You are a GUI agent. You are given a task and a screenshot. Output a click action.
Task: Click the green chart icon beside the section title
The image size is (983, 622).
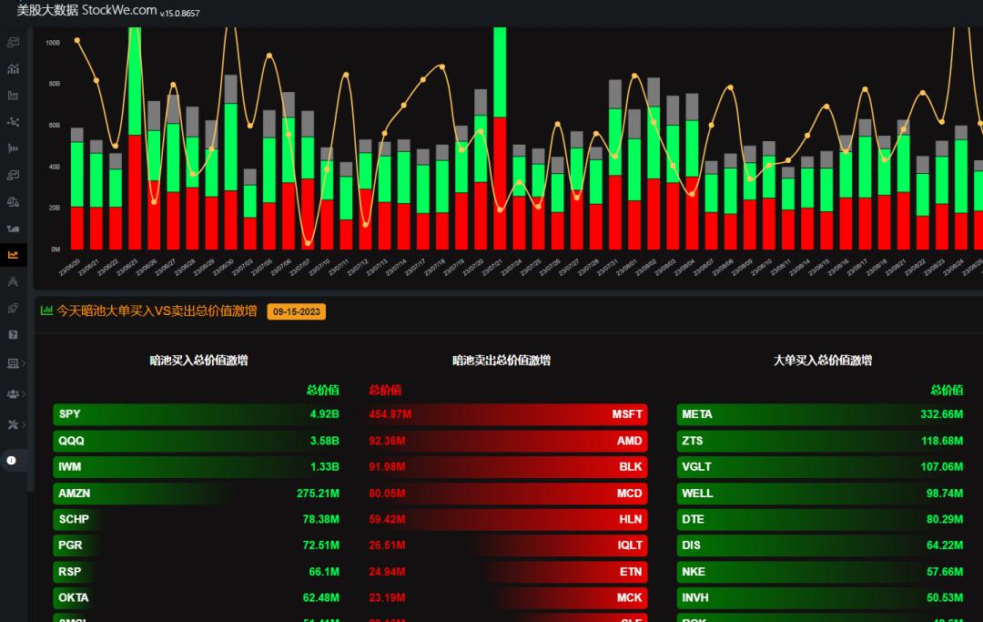pyautogui.click(x=46, y=311)
